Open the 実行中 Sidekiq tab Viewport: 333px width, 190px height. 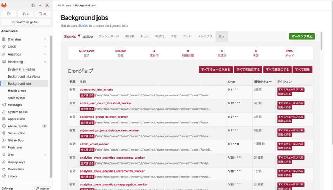pyautogui.click(x=129, y=36)
